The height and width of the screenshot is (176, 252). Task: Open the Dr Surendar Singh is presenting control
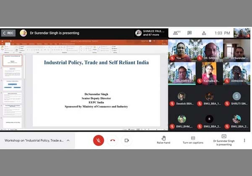(x=224, y=140)
